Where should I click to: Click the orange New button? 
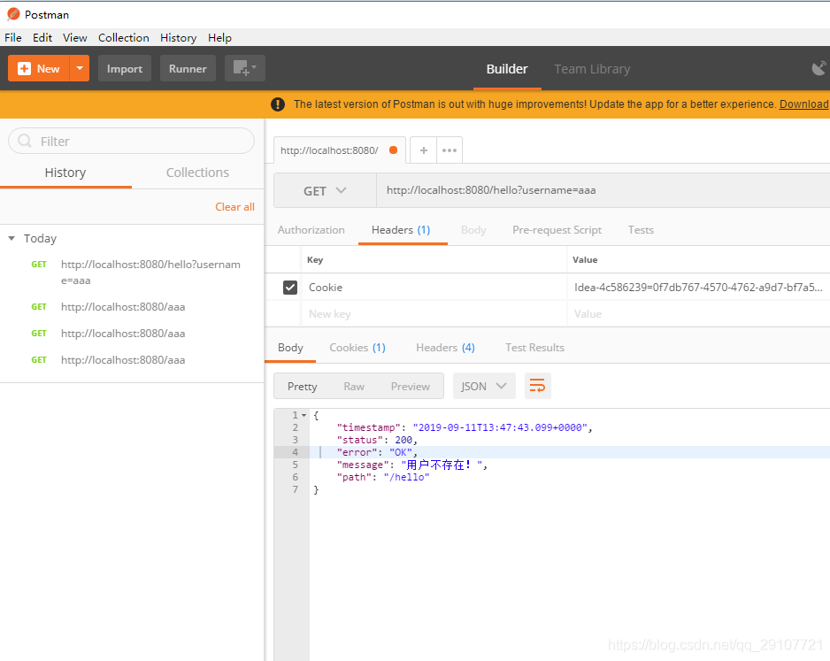(x=39, y=68)
